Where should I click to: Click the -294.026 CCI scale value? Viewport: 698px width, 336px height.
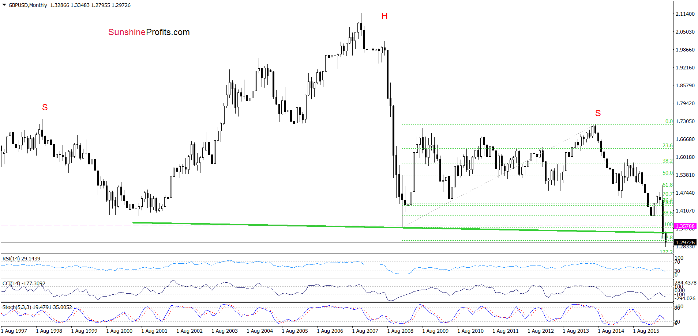coord(685,298)
